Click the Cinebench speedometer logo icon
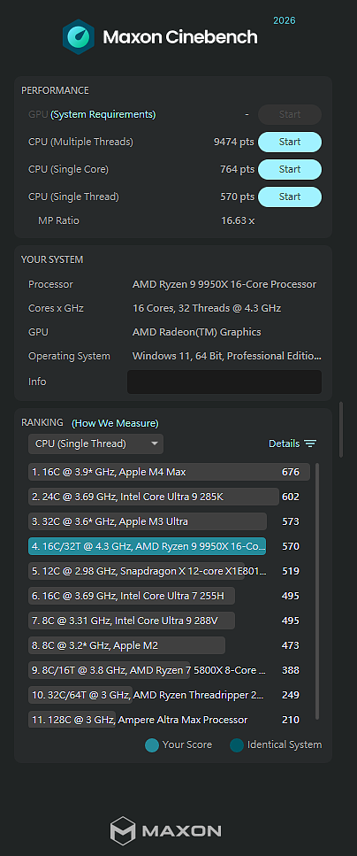 (79, 36)
